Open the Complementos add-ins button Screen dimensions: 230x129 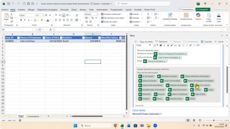[186, 17]
